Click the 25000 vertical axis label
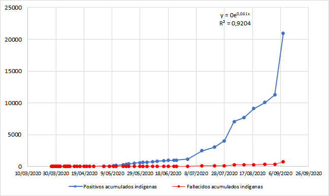329x196 pixels. [13, 8]
